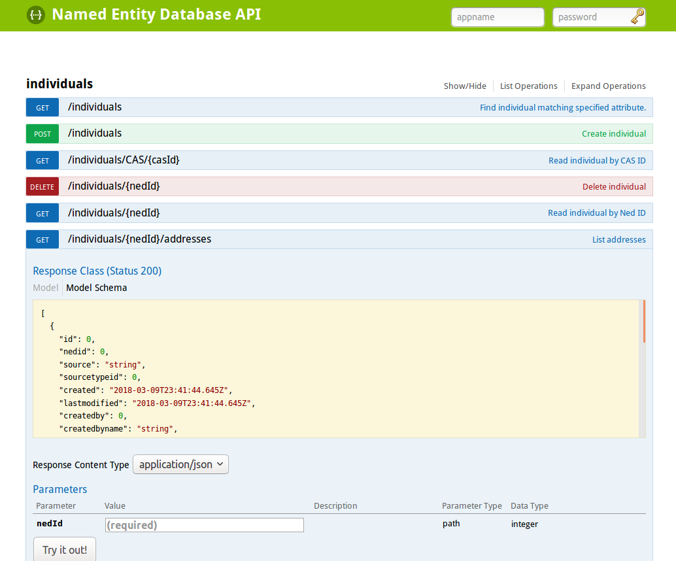This screenshot has width=676, height=561.
Task: Click Show/Hide for individuals
Action: (465, 86)
